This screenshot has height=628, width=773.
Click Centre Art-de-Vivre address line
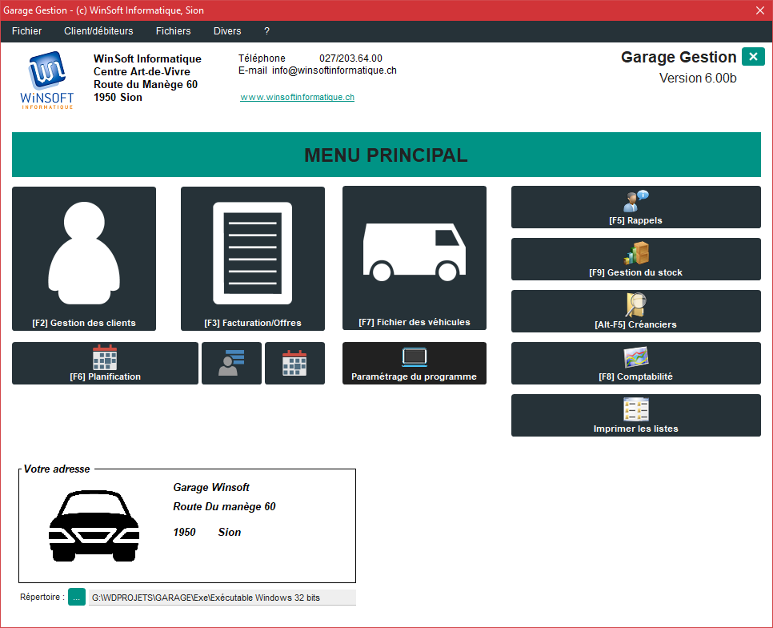pyautogui.click(x=142, y=71)
